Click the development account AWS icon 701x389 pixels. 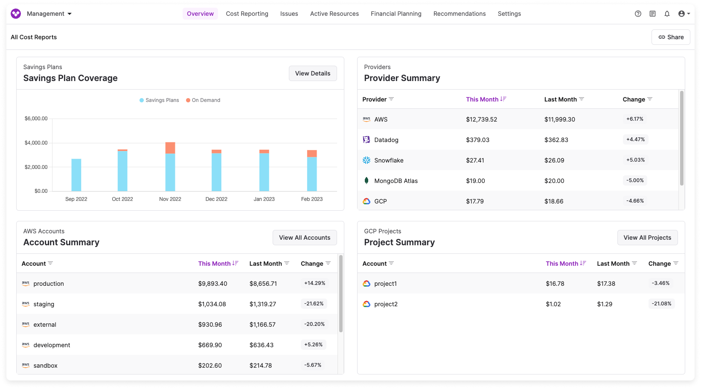[x=26, y=345]
